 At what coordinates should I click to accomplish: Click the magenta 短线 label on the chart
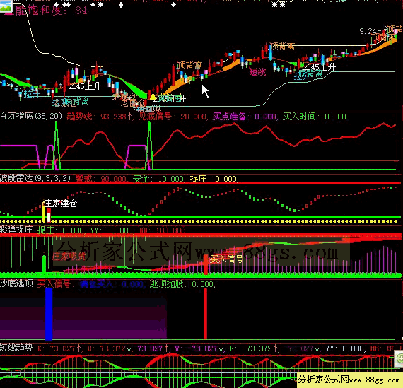[x=257, y=72]
